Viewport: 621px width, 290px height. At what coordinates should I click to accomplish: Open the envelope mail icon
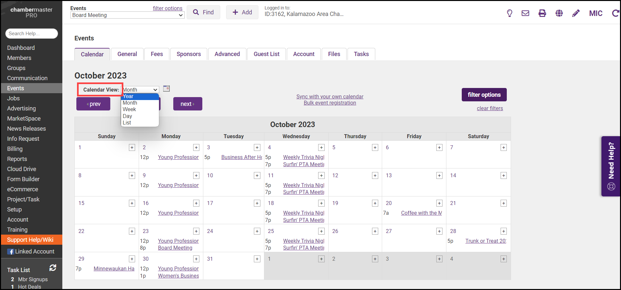tap(525, 13)
